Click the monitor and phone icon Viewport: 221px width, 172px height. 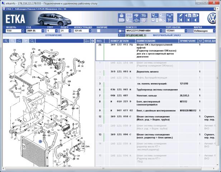[155, 20]
